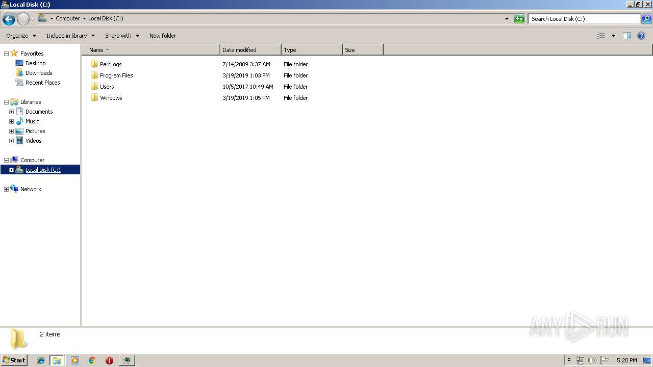Select Network in navigation pane
The width and height of the screenshot is (653, 367).
click(x=31, y=189)
